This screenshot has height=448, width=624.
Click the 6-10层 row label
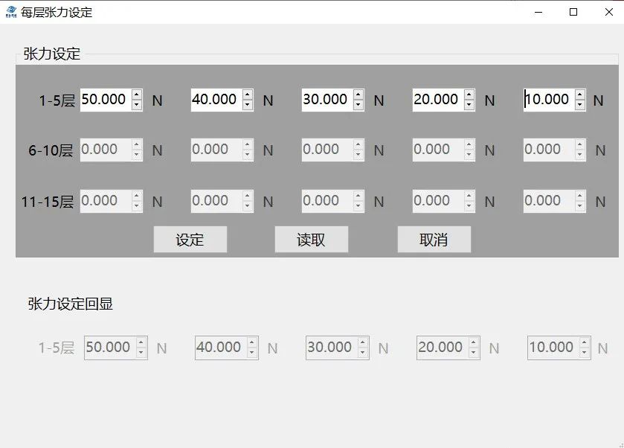(51, 150)
